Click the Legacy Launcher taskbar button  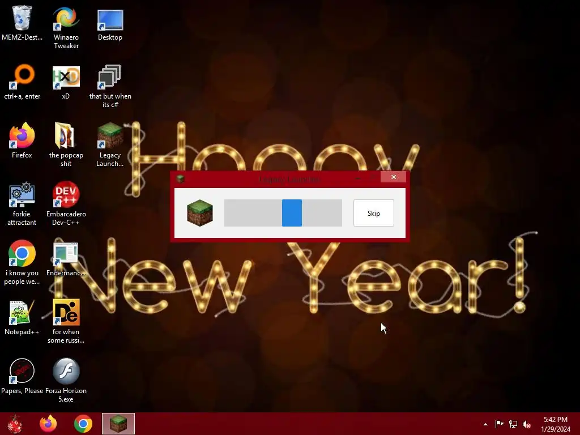tap(118, 424)
